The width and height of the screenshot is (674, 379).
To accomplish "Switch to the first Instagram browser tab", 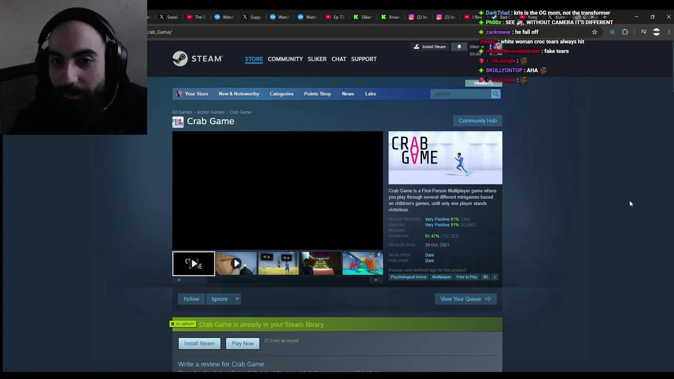I will [x=419, y=17].
